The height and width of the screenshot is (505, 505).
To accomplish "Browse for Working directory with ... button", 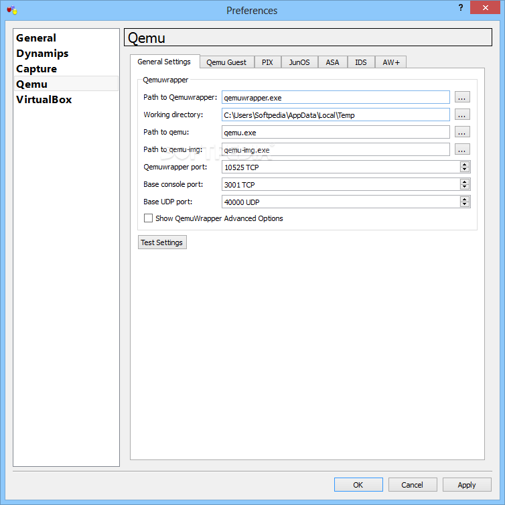I will click(462, 115).
